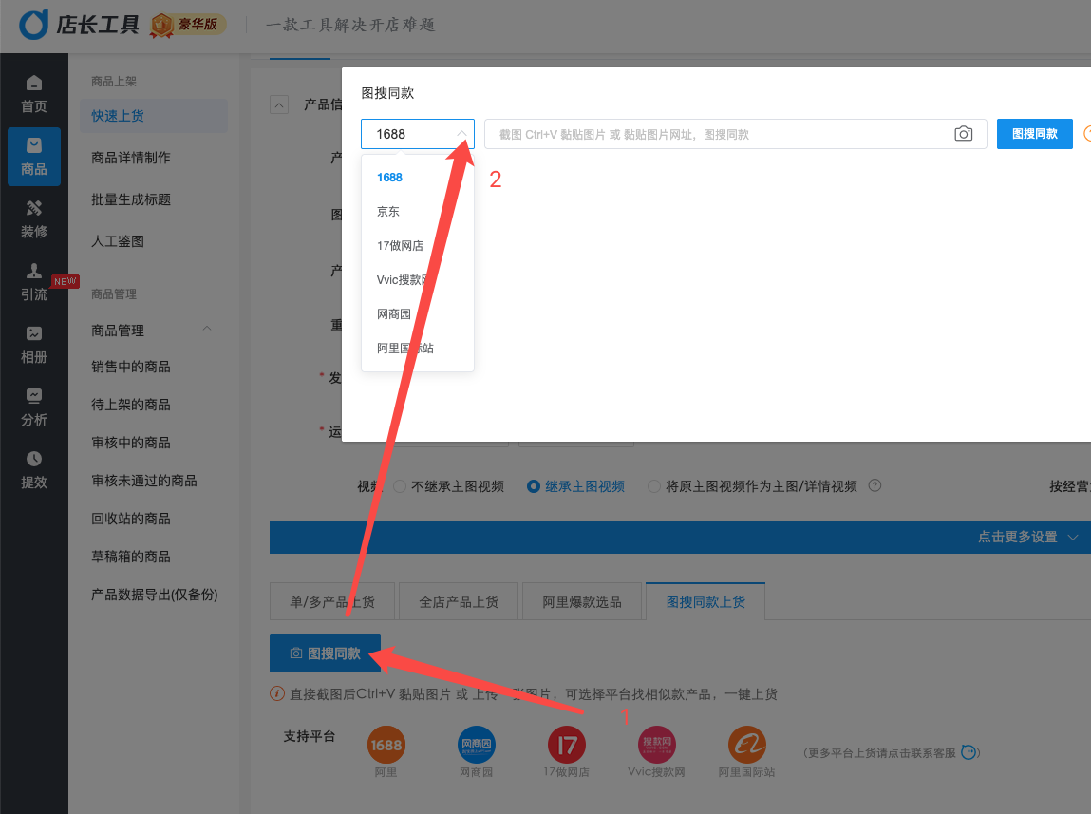Image resolution: width=1091 pixels, height=814 pixels.
Task: Click the 图搜同款 button with camera icon
Action: click(325, 653)
